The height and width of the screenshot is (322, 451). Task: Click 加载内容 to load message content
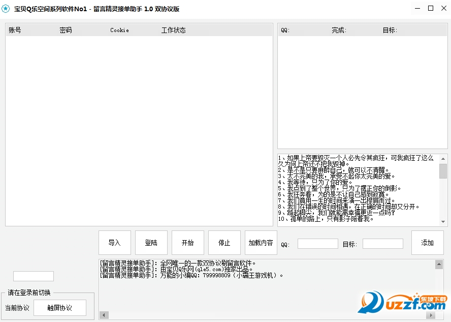click(261, 243)
